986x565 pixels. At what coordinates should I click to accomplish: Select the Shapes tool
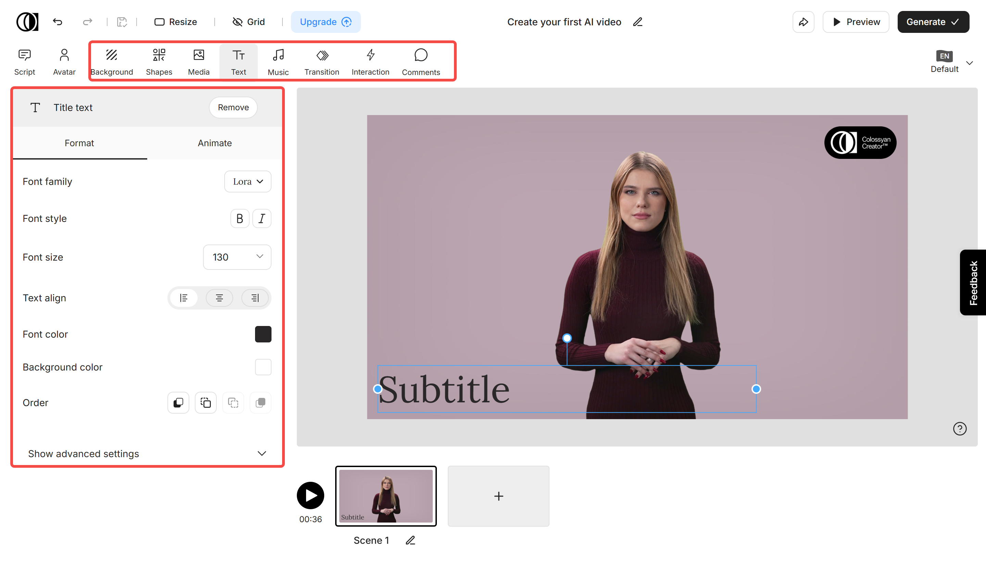pos(159,61)
